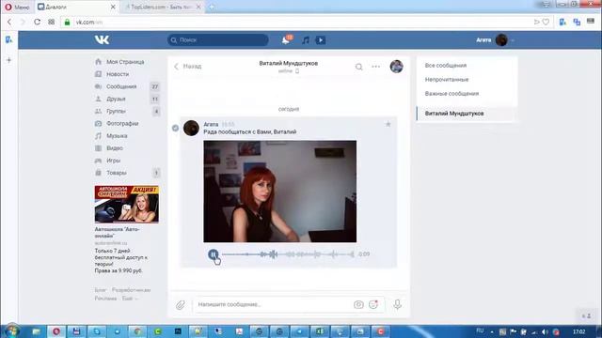The image size is (602, 338).
Task: Add to Opera sidebar with plus icon
Action: point(8,60)
